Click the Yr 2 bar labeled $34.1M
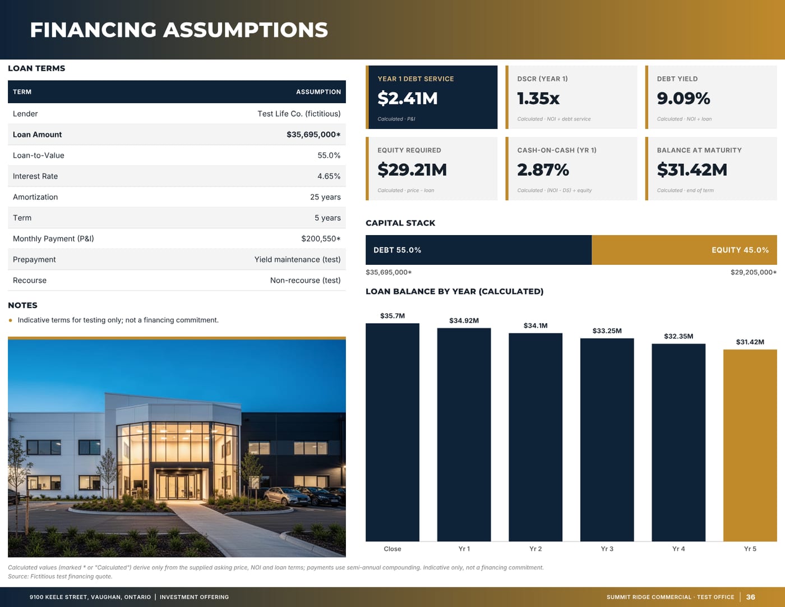Image resolution: width=785 pixels, height=607 pixels. (x=535, y=437)
